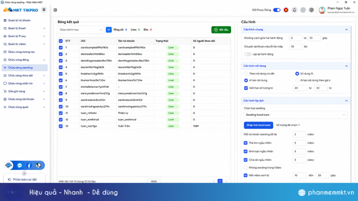
Task: Expand Chức năng theo dõi chevron in sidebar
Action: 44,75
